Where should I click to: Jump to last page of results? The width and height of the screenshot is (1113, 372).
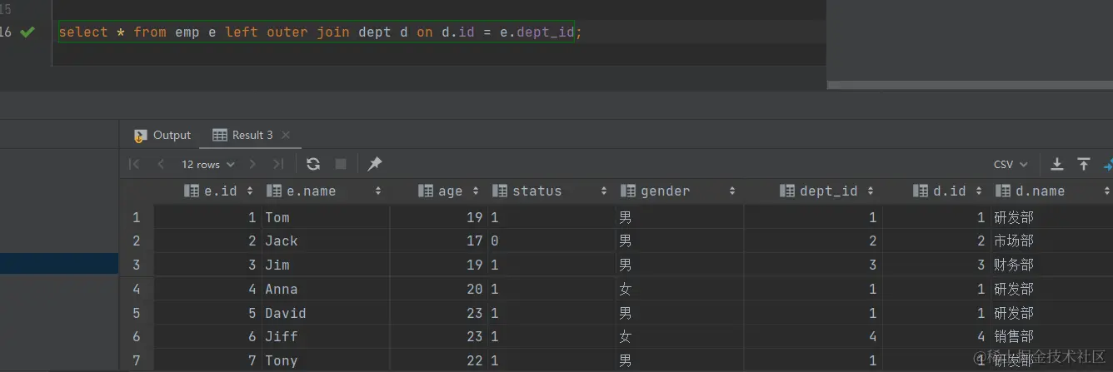pyautogui.click(x=278, y=165)
